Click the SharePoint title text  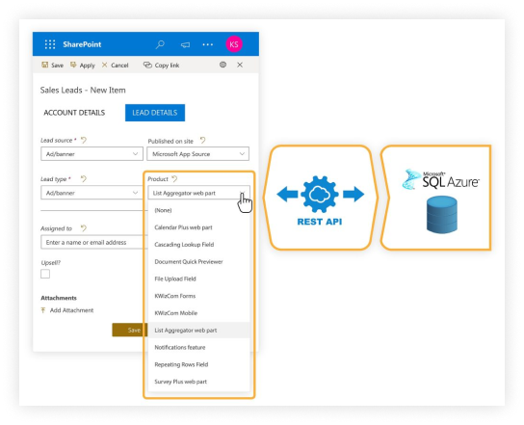[x=82, y=44]
